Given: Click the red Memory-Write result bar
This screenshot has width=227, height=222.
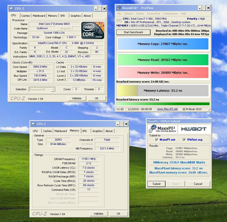Looking at the screenshot, I should [x=163, y=73].
